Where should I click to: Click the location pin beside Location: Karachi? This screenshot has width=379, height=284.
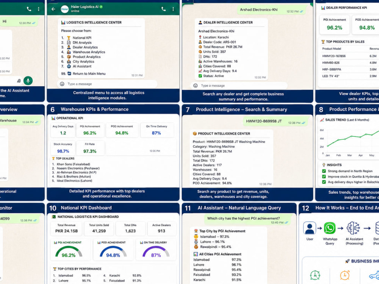coord(200,37)
